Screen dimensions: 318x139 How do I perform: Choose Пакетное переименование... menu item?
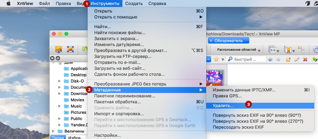(x=147, y=96)
